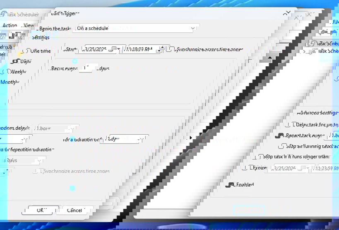Open the calendar icon in the Expire date field
The width and height of the screenshot is (339, 230).
(302, 168)
